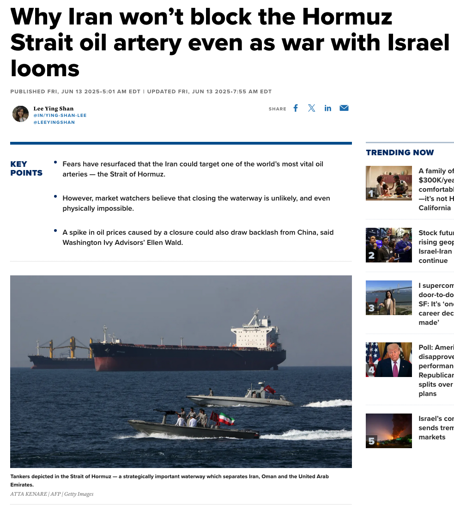Open trending story 4 poll thumbnail
The image size is (454, 505).
click(x=388, y=359)
